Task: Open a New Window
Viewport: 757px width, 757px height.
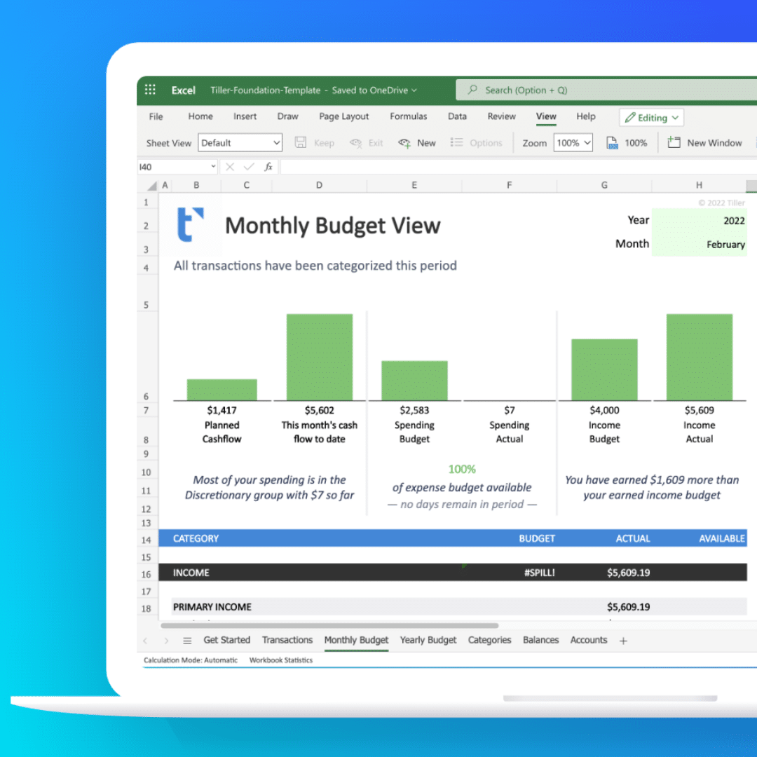Action: coord(705,143)
